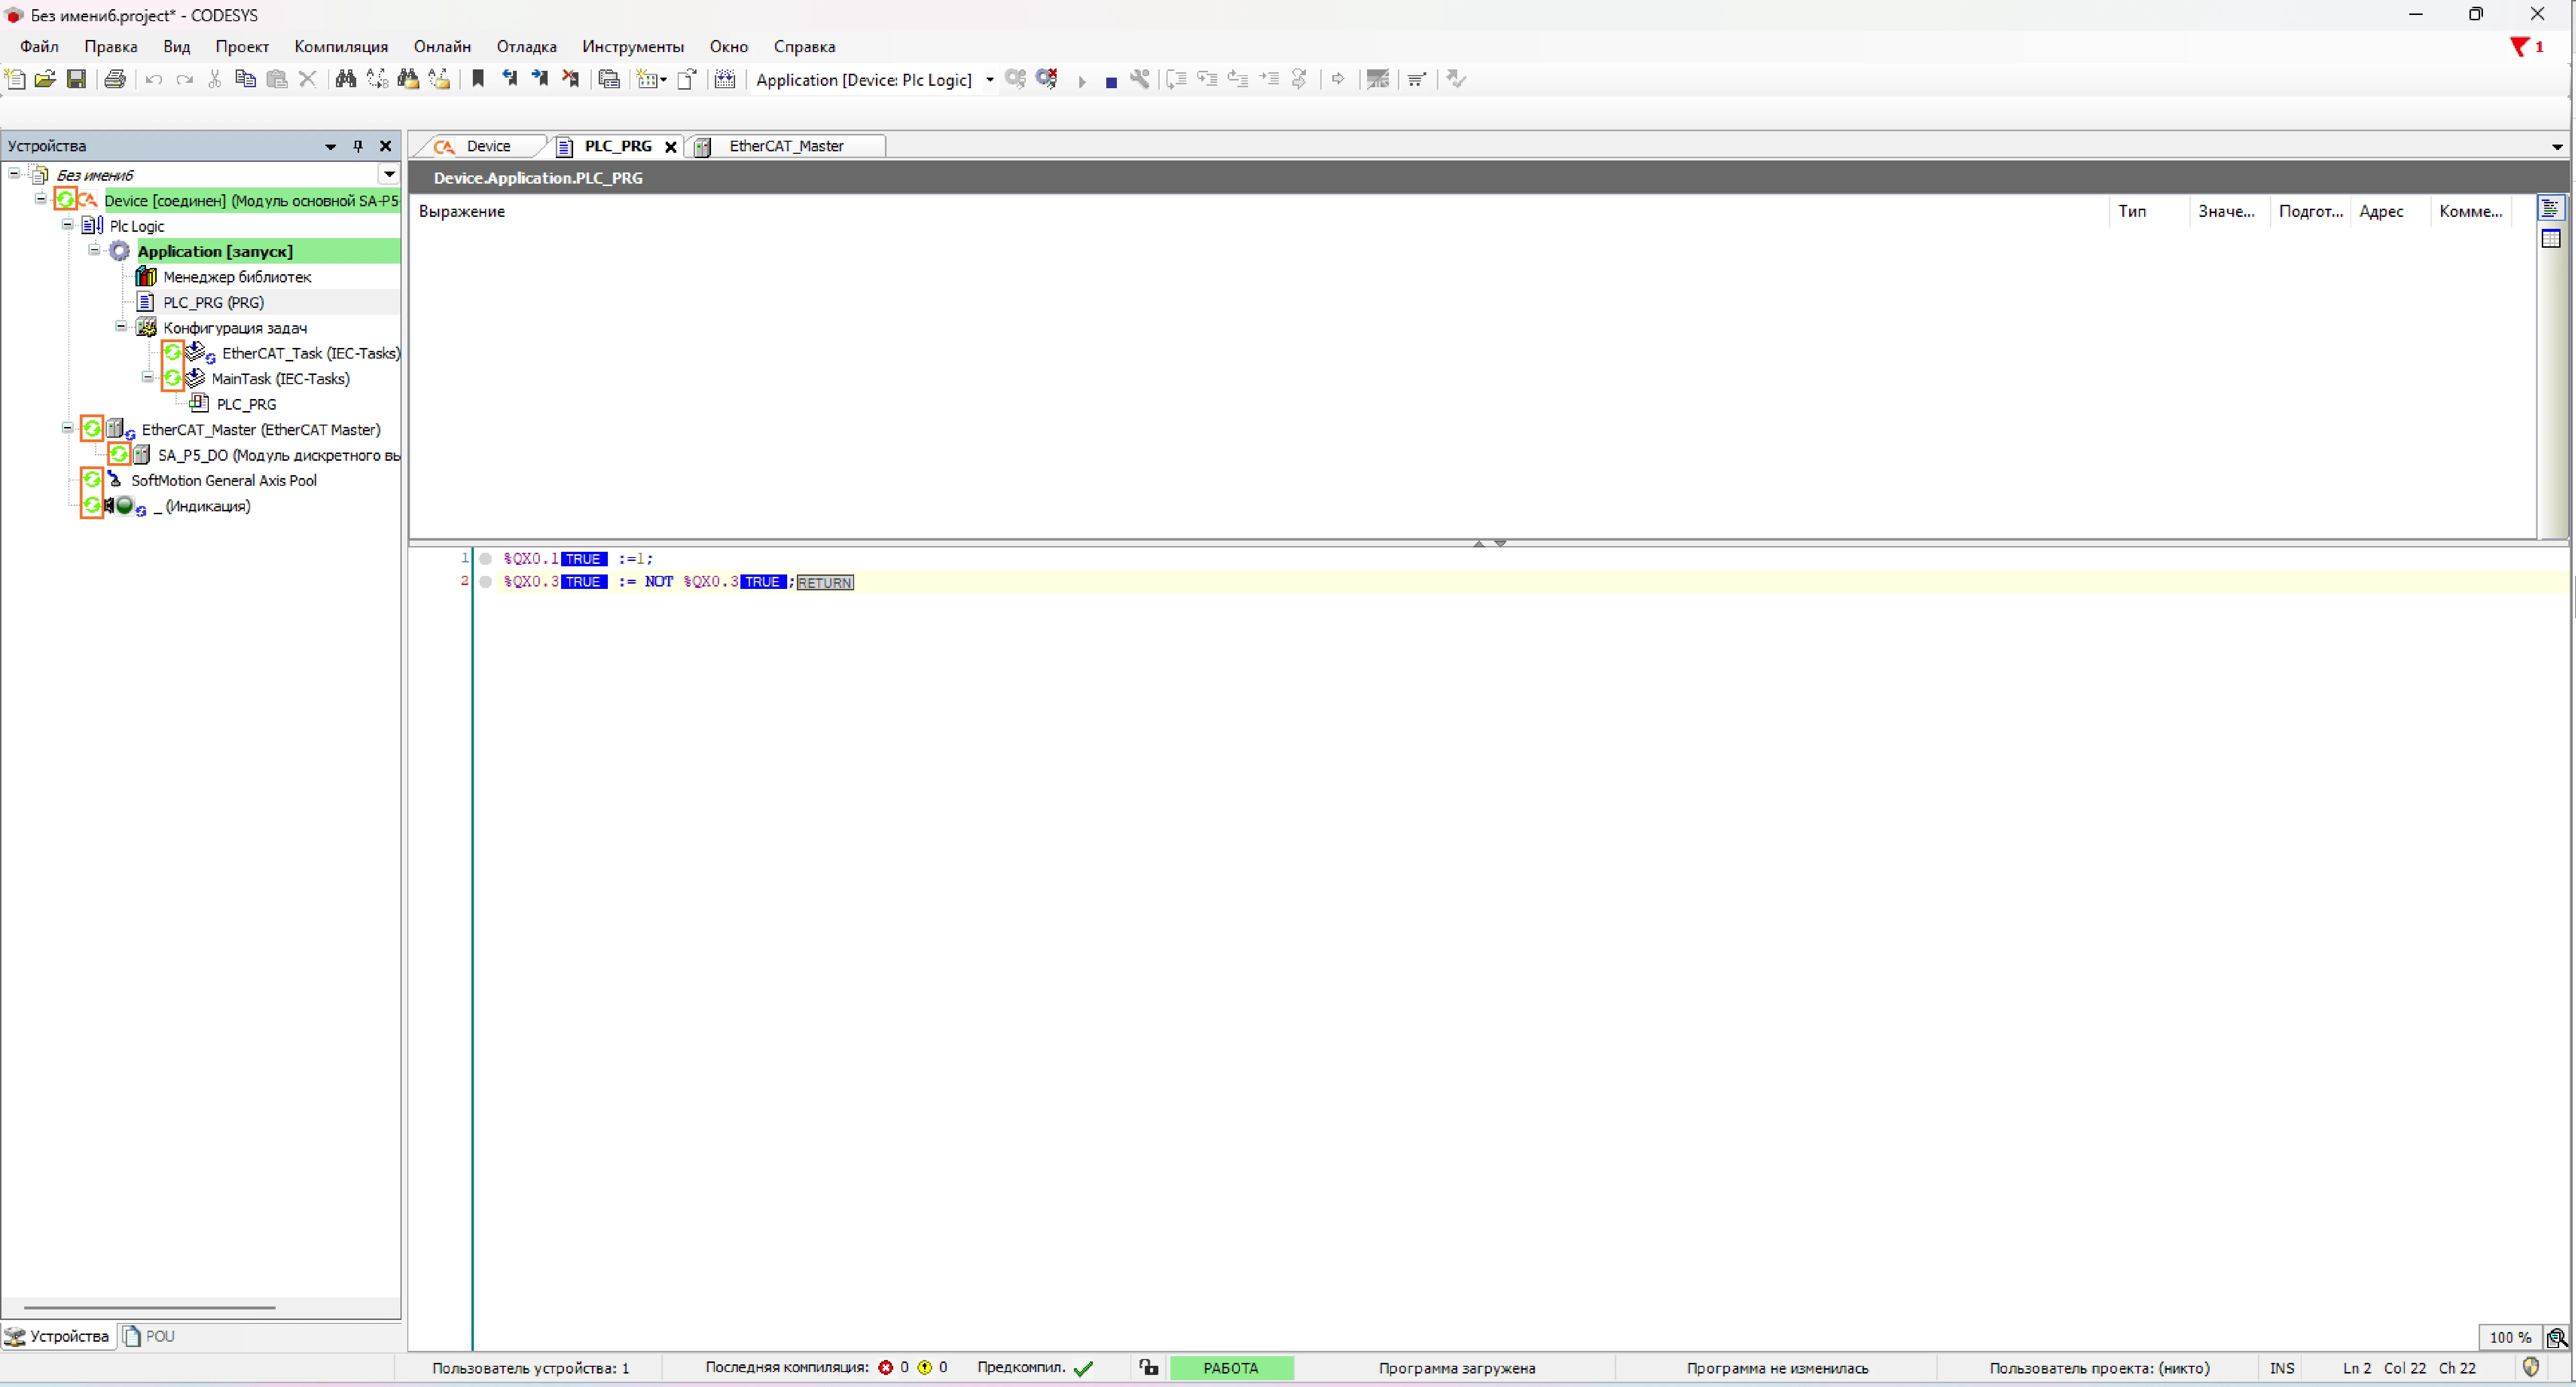Screen dimensions: 2576x1387
Task: Close the PLC_PRG editor tab
Action: tap(671, 147)
